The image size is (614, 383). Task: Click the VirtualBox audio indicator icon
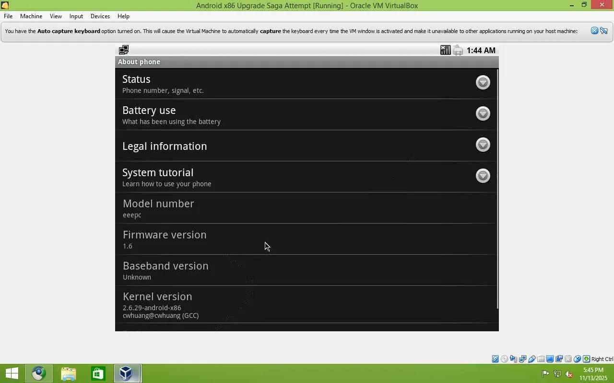pyautogui.click(x=513, y=359)
